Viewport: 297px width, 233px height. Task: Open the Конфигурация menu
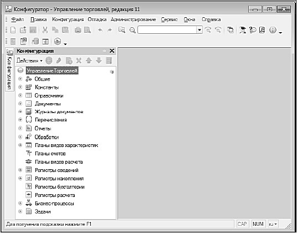[x=68, y=19]
